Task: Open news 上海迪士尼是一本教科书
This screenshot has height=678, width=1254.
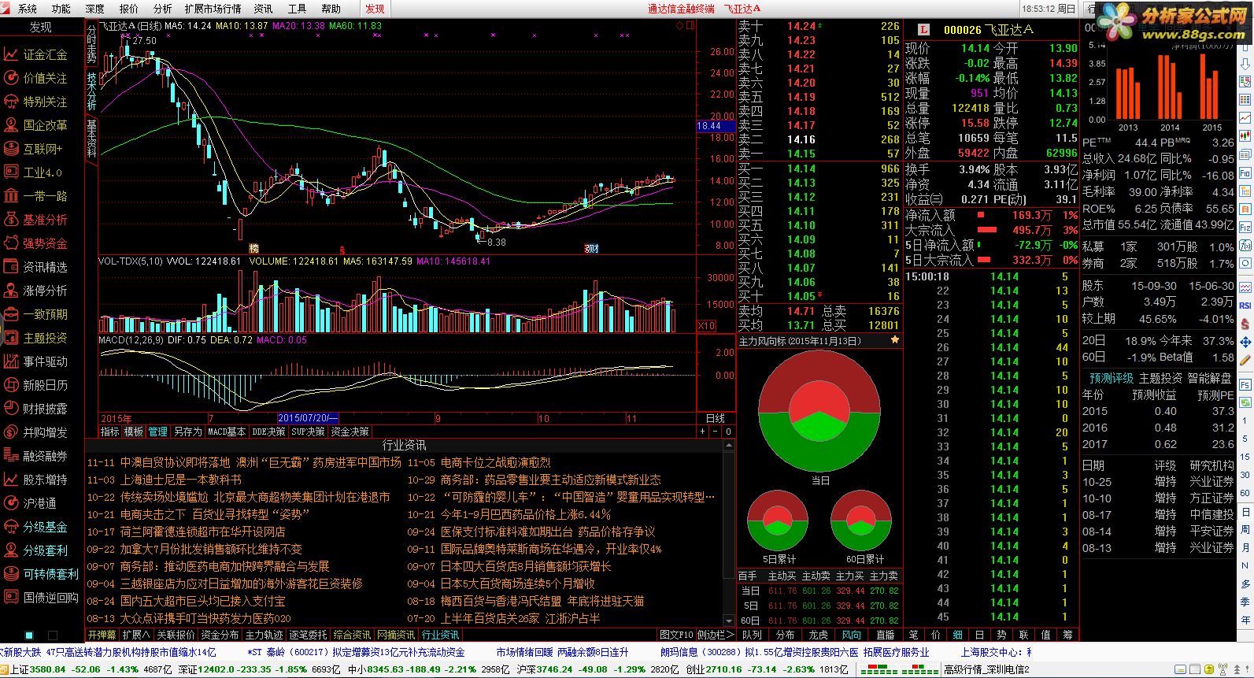Action: [180, 480]
